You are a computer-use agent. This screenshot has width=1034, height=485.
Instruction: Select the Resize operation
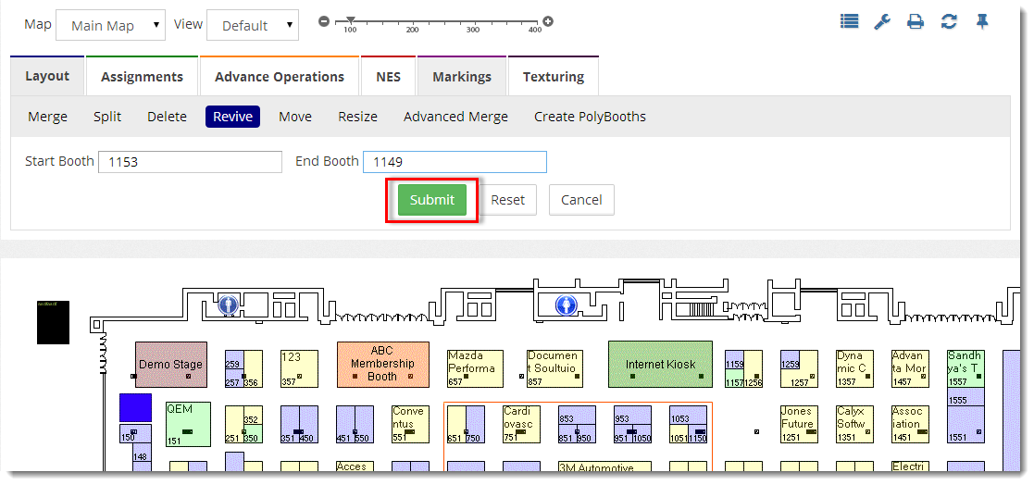tap(358, 117)
